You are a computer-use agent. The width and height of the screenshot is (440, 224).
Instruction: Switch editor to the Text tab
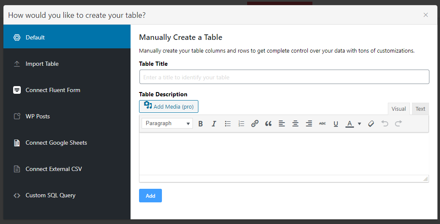421,109
